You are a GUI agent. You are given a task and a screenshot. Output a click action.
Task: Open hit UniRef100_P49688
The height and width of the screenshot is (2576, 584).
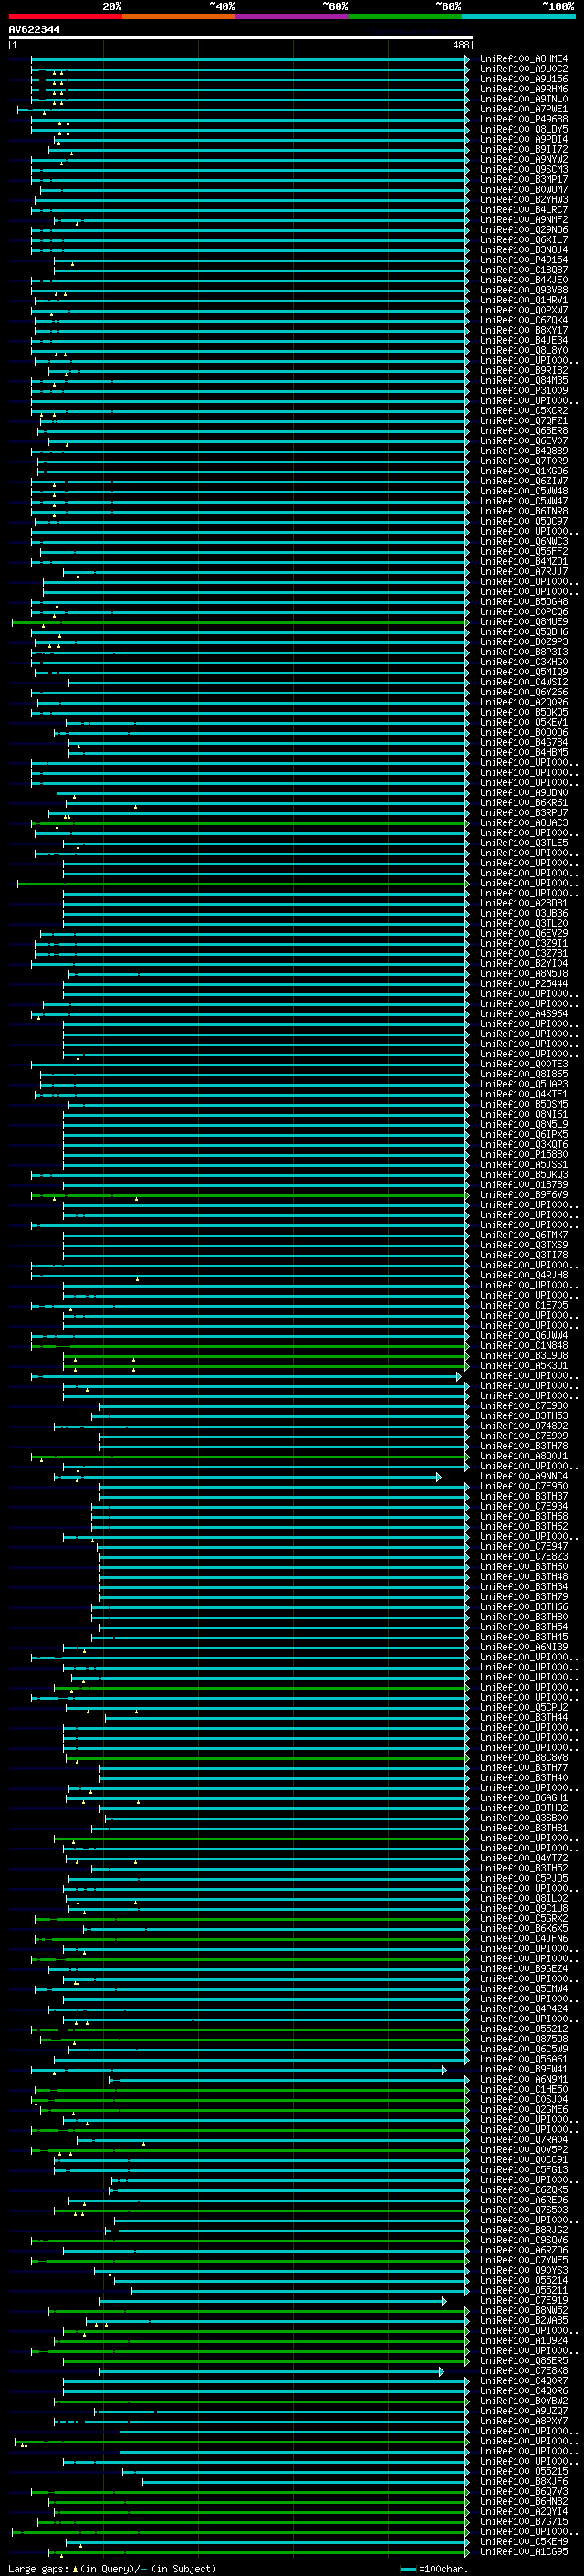(x=524, y=119)
